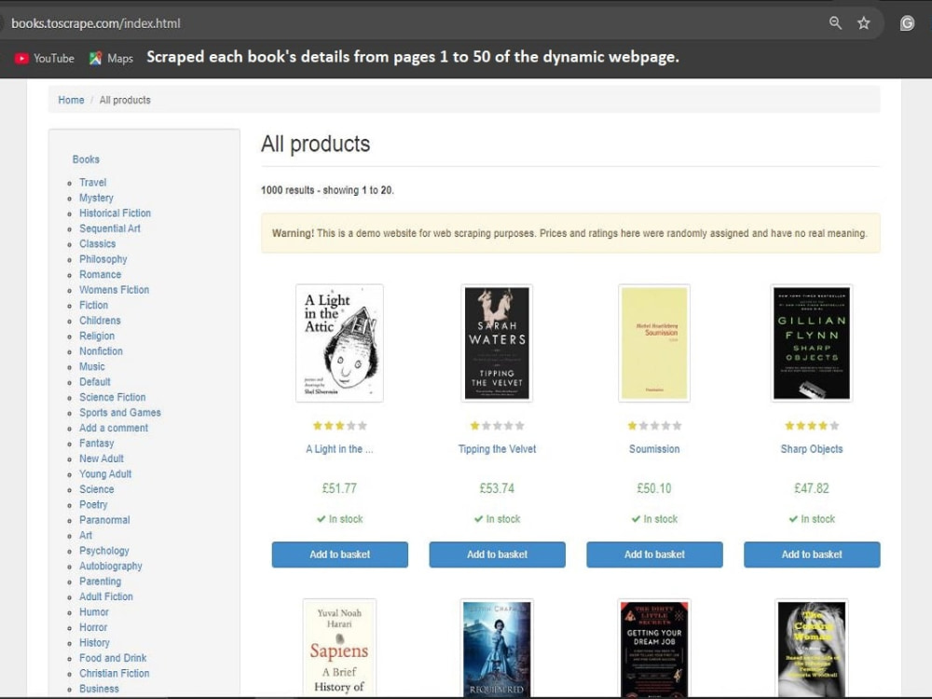This screenshot has height=699, width=932.
Task: Click the £47.82 price text
Action: [x=812, y=488]
